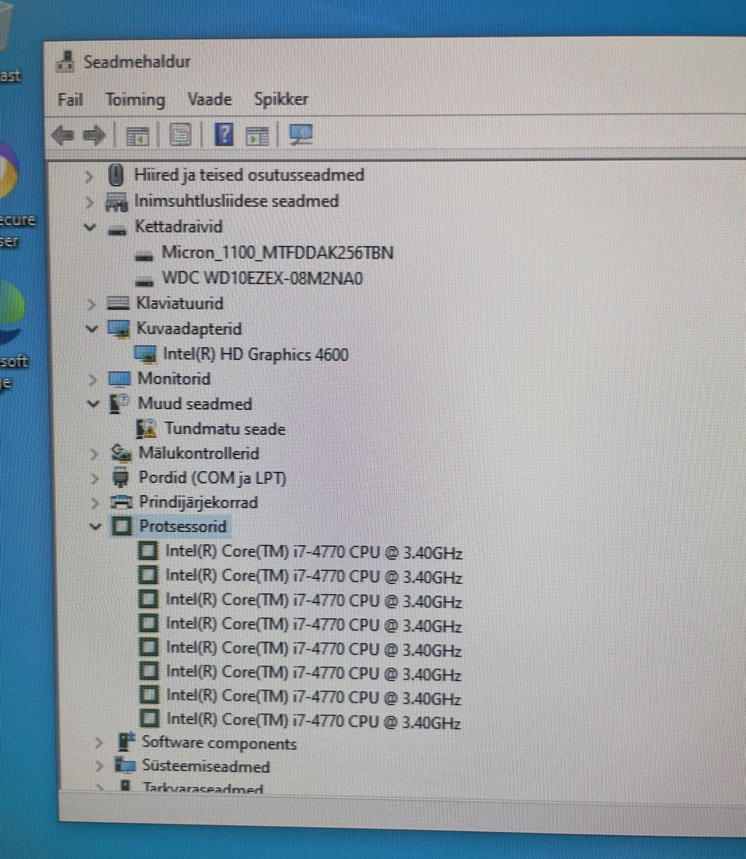The height and width of the screenshot is (859, 746).
Task: Select the Prindijärjekorrad label
Action: pos(198,502)
